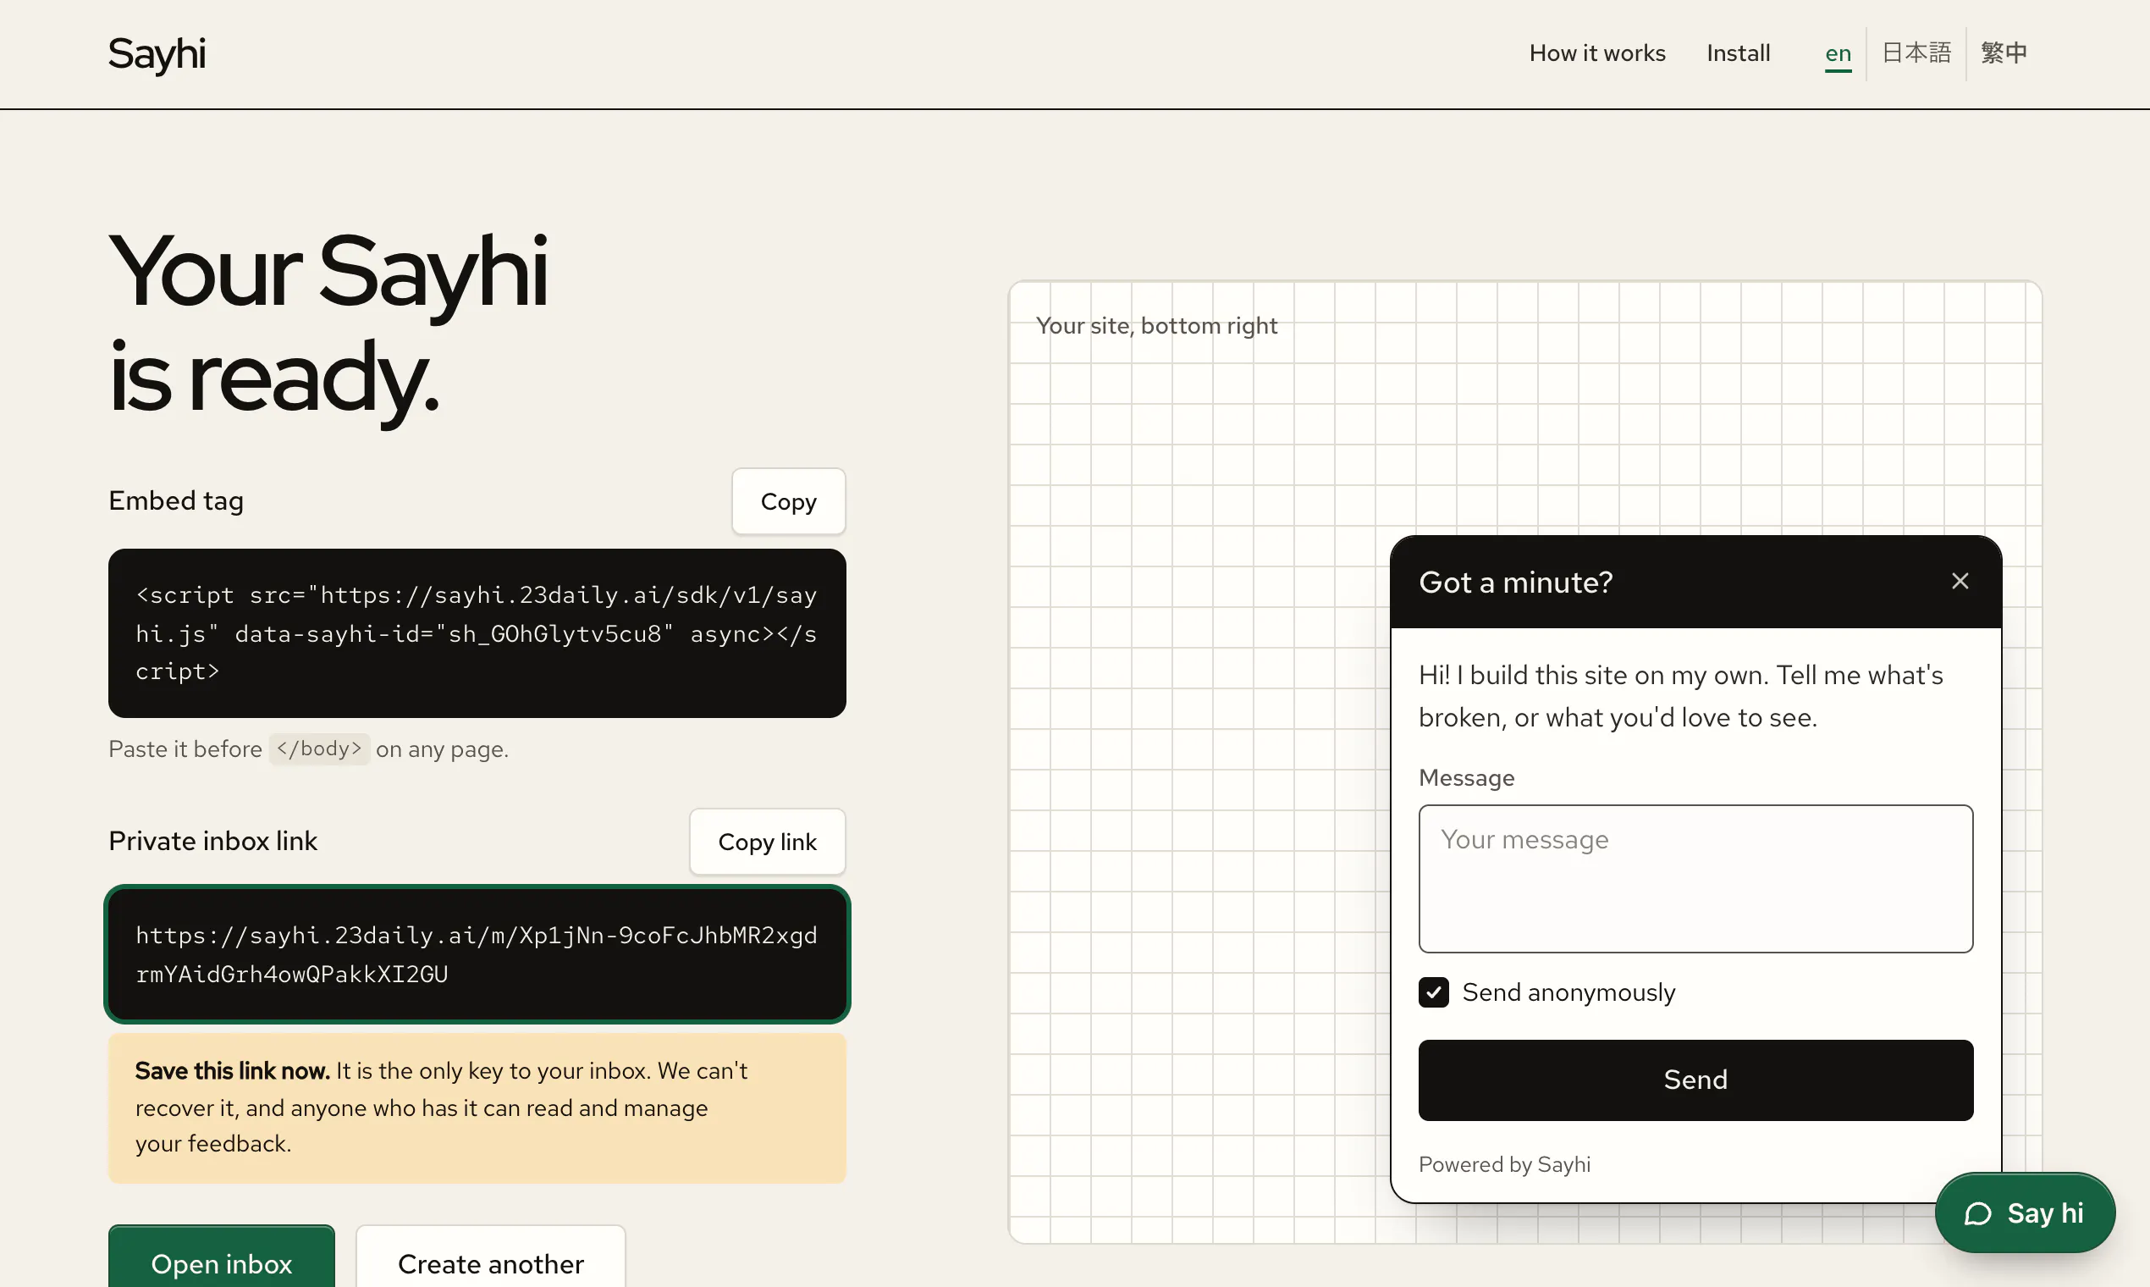Click the Save this link now warning
The image size is (2150, 1287).
click(477, 1107)
